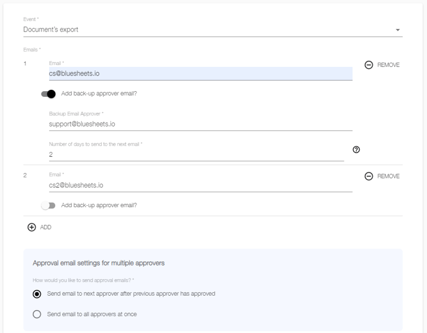
Task: Open the Document's export event selector
Action: 213,30
